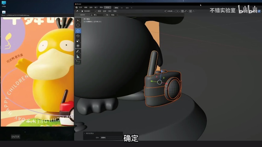Open the This PC desktop icon

click(x=4, y=4)
